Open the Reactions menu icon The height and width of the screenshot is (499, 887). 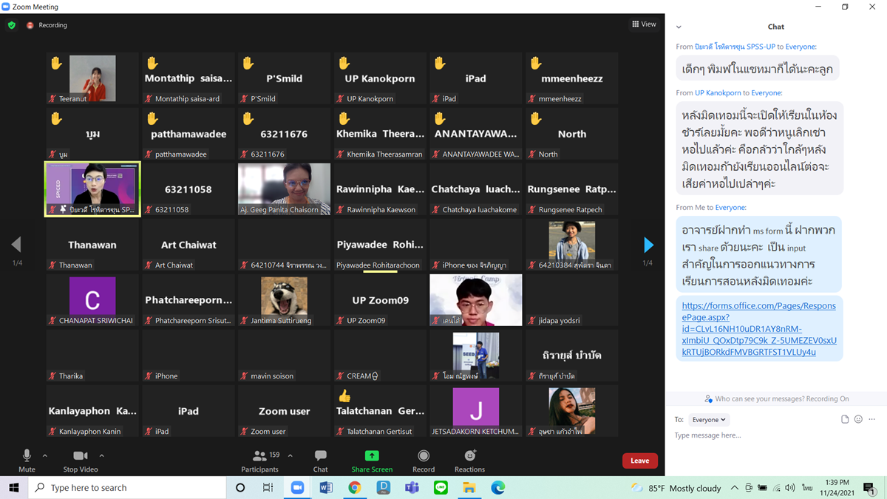[469, 456]
